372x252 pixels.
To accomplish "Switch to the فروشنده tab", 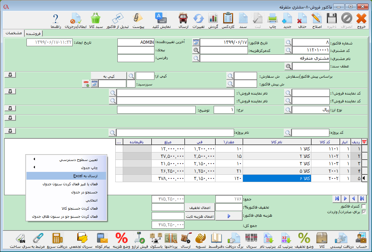I will pos(34,33).
